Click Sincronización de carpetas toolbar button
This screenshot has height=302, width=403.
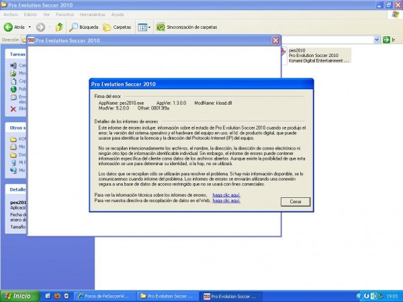pos(187,27)
